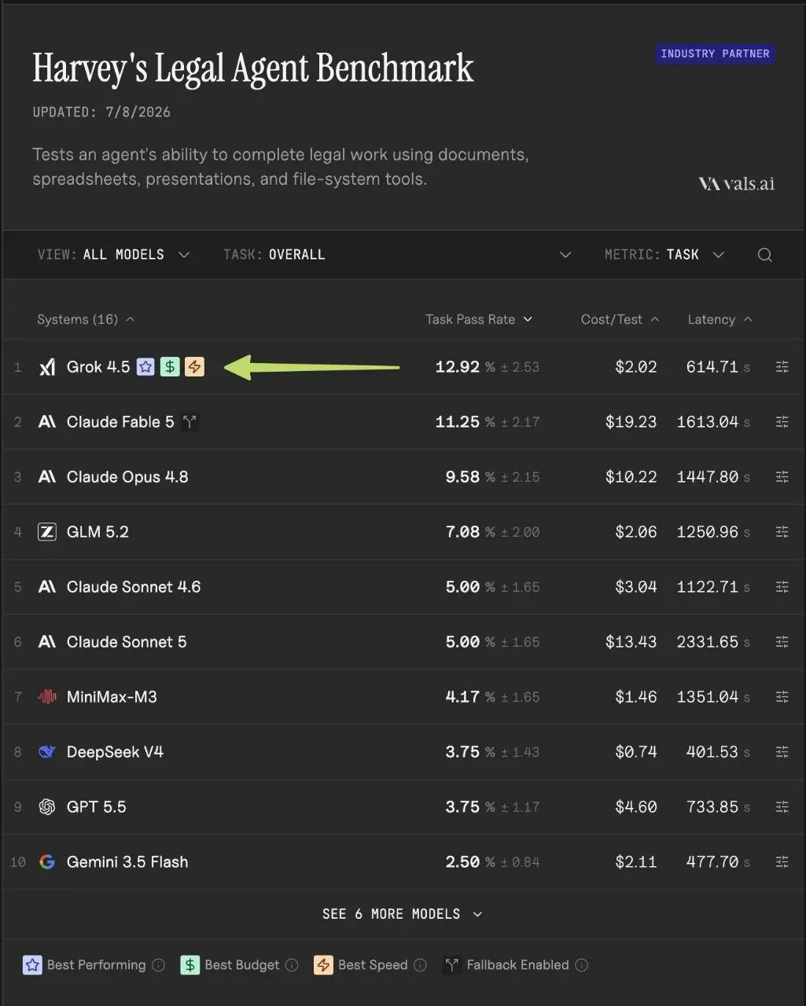Viewport: 806px width, 1006px height.
Task: Open settings icon for GLM 5.2 row
Action: [782, 532]
